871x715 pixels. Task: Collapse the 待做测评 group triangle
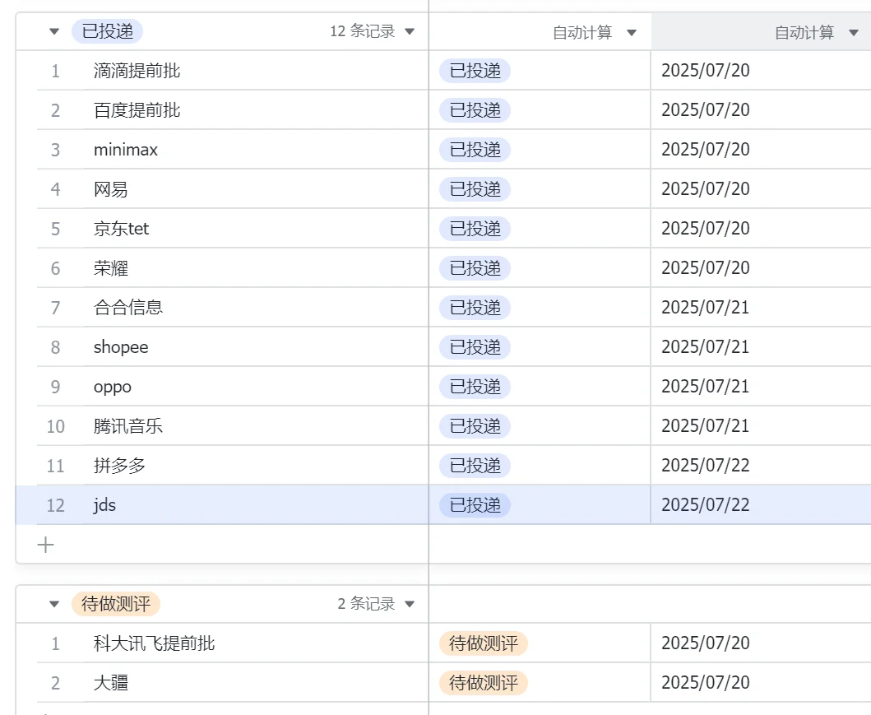tap(54, 604)
